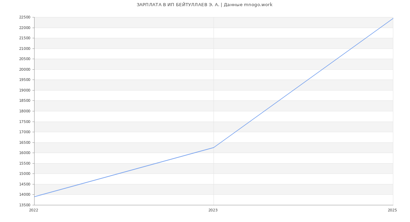Screen dimensions: 410x222
Task: Click the 16500 y-axis label
Action: 25,142
